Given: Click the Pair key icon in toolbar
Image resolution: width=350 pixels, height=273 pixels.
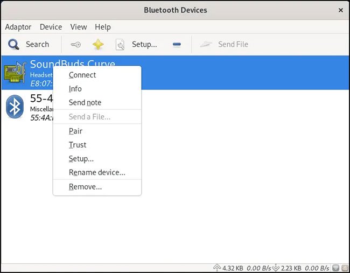Looking at the screenshot, I should (x=76, y=44).
